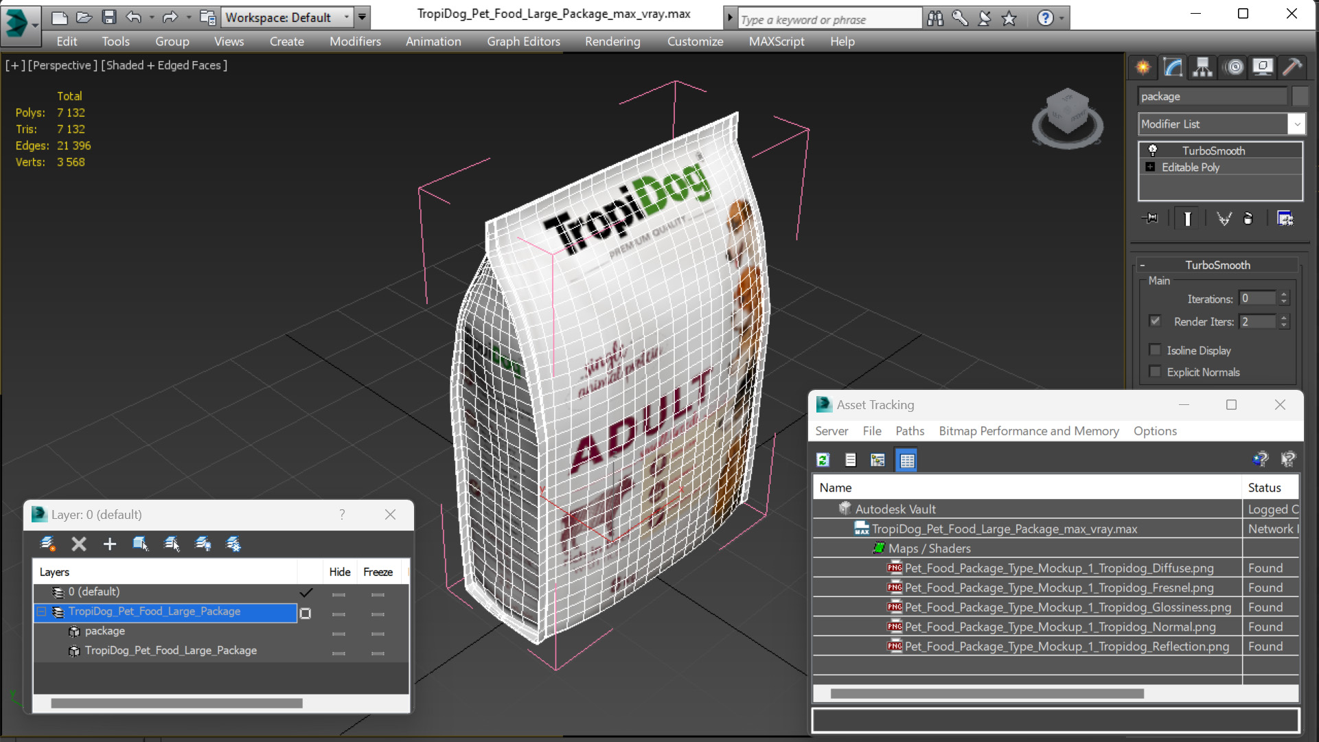The image size is (1319, 742).
Task: Open Configure Modifier Sets icon
Action: click(x=1285, y=218)
